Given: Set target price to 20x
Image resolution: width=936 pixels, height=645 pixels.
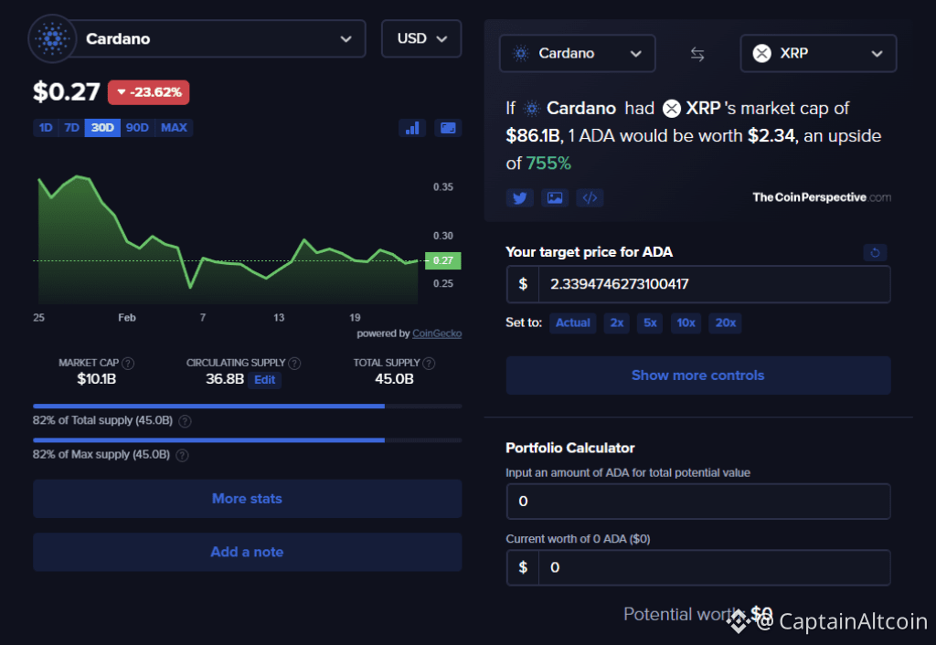Looking at the screenshot, I should 725,322.
